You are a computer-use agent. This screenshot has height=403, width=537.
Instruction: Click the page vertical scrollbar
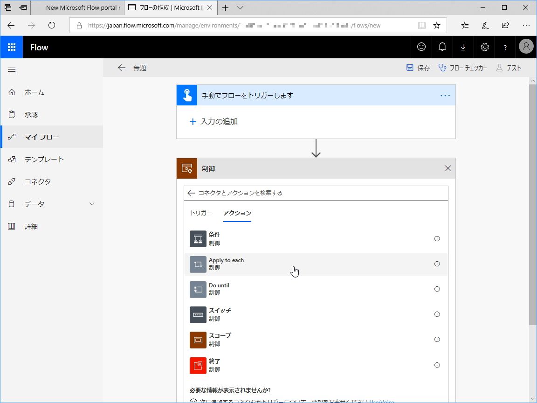[x=532, y=206]
